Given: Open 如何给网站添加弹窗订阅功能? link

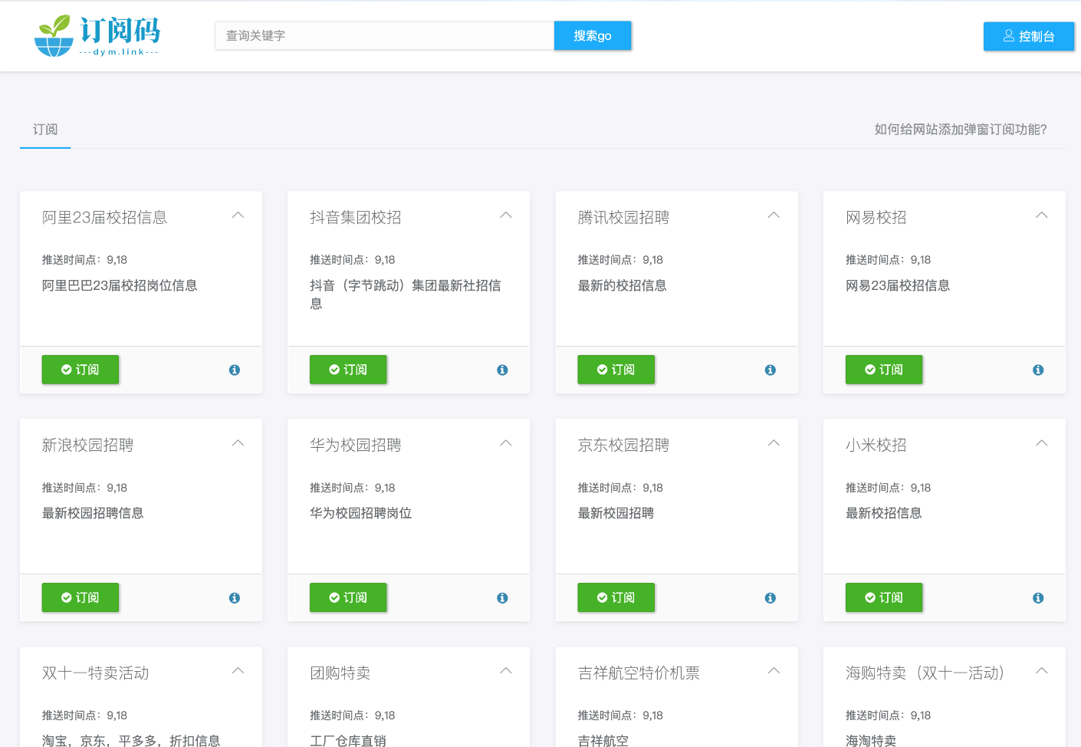Looking at the screenshot, I should [961, 130].
